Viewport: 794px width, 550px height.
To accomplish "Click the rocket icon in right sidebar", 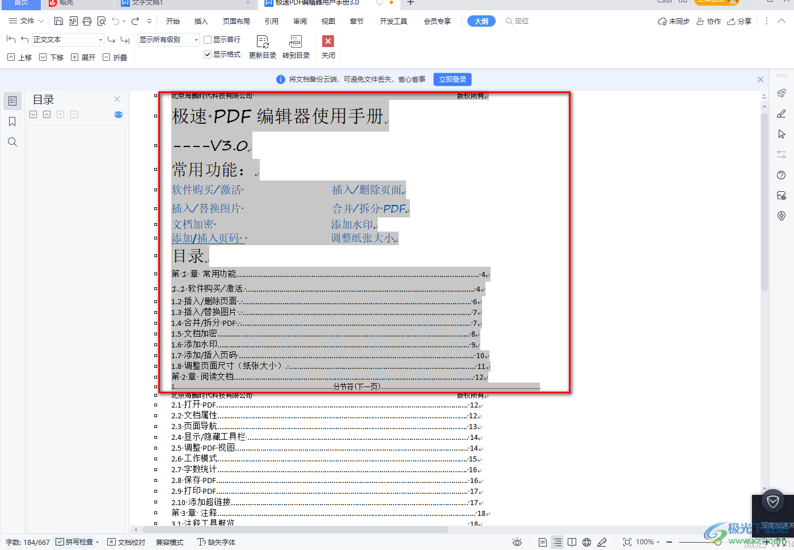I will click(x=782, y=93).
